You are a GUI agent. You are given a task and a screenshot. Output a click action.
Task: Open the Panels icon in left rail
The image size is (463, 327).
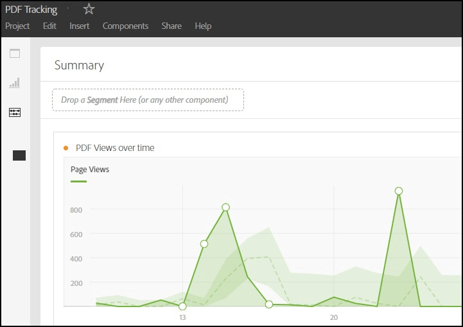point(15,53)
